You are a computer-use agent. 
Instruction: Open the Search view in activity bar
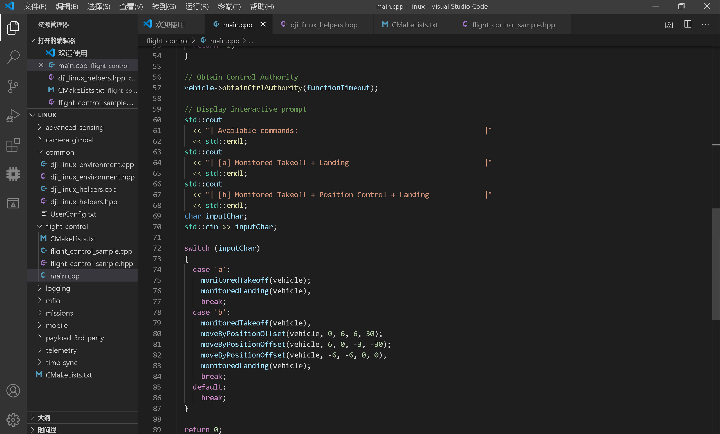(13, 57)
